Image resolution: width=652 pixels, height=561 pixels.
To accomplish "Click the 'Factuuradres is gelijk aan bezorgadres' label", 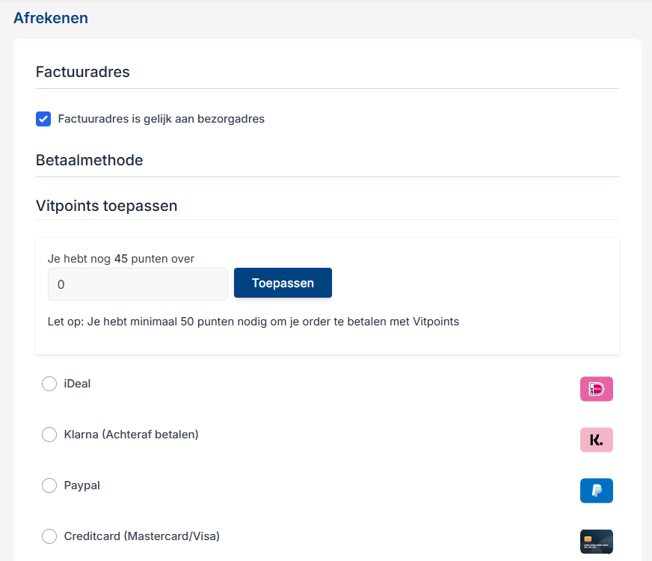I will [x=162, y=119].
